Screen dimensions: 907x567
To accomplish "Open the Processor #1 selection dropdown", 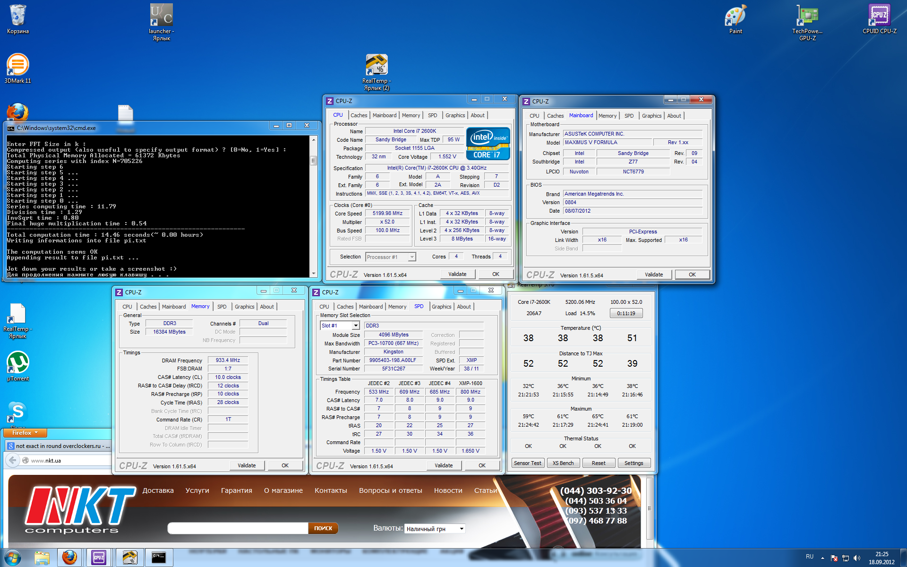I will [391, 257].
